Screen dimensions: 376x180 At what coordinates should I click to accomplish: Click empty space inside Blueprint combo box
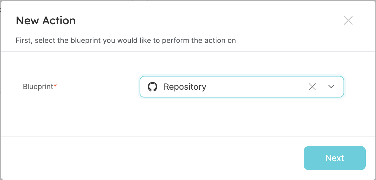[256, 87]
